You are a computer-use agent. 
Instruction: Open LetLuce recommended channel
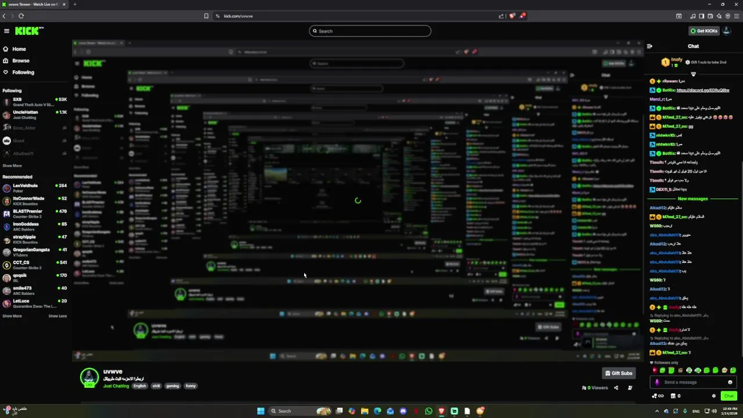click(x=35, y=303)
